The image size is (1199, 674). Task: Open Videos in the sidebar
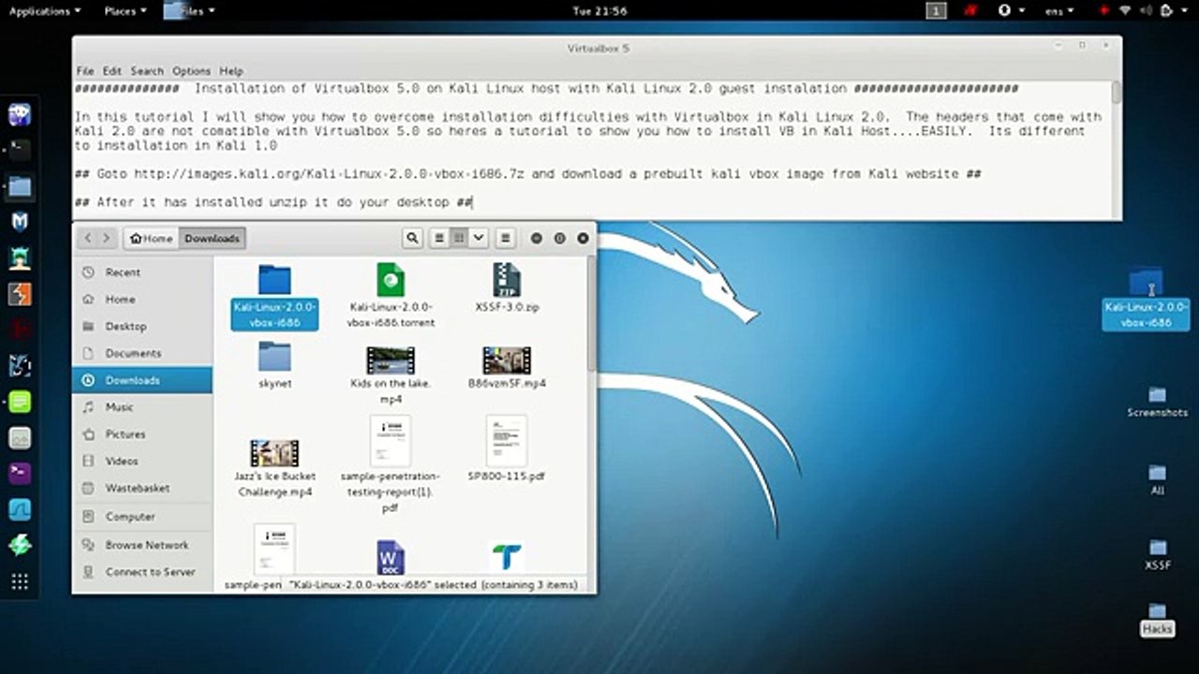click(x=142, y=462)
